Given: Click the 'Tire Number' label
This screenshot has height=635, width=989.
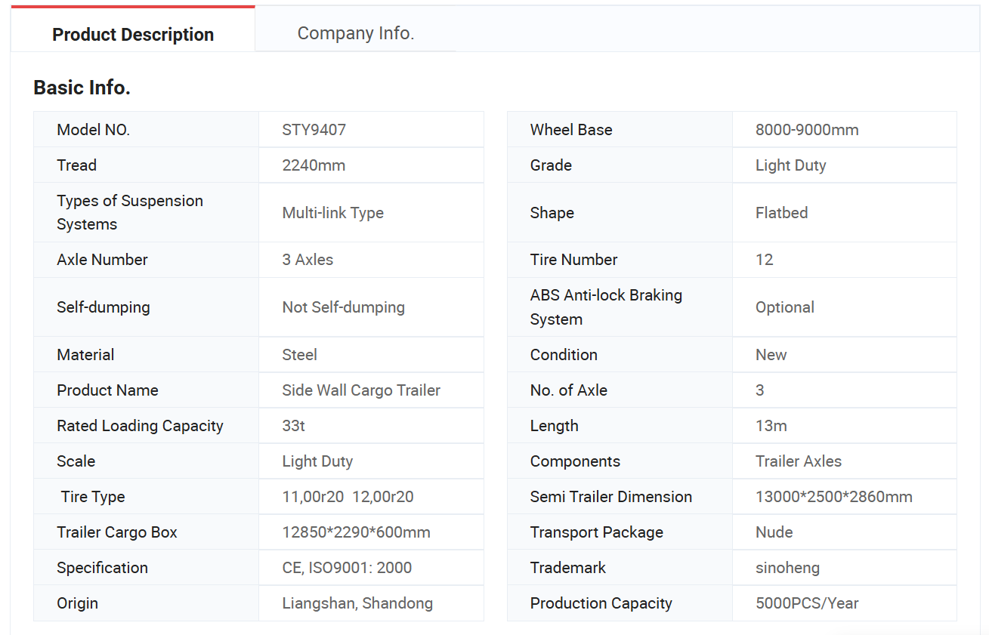Looking at the screenshot, I should click(574, 260).
